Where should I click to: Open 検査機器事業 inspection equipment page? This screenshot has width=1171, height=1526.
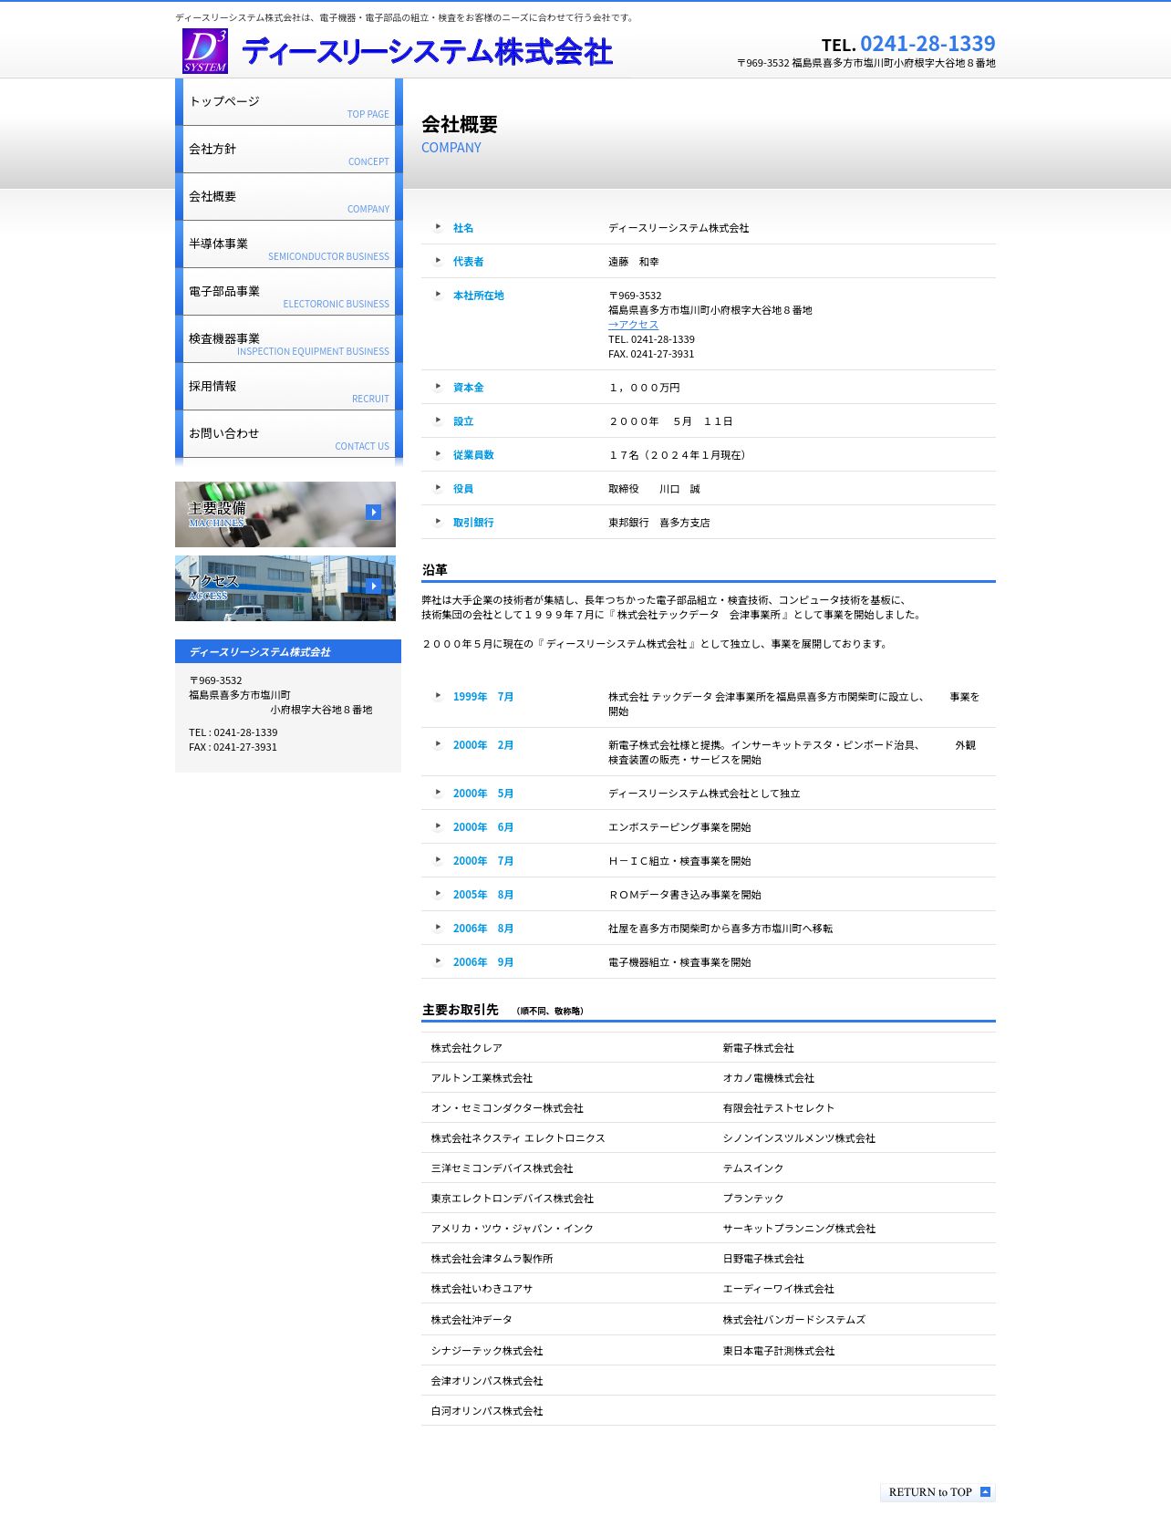coord(289,339)
